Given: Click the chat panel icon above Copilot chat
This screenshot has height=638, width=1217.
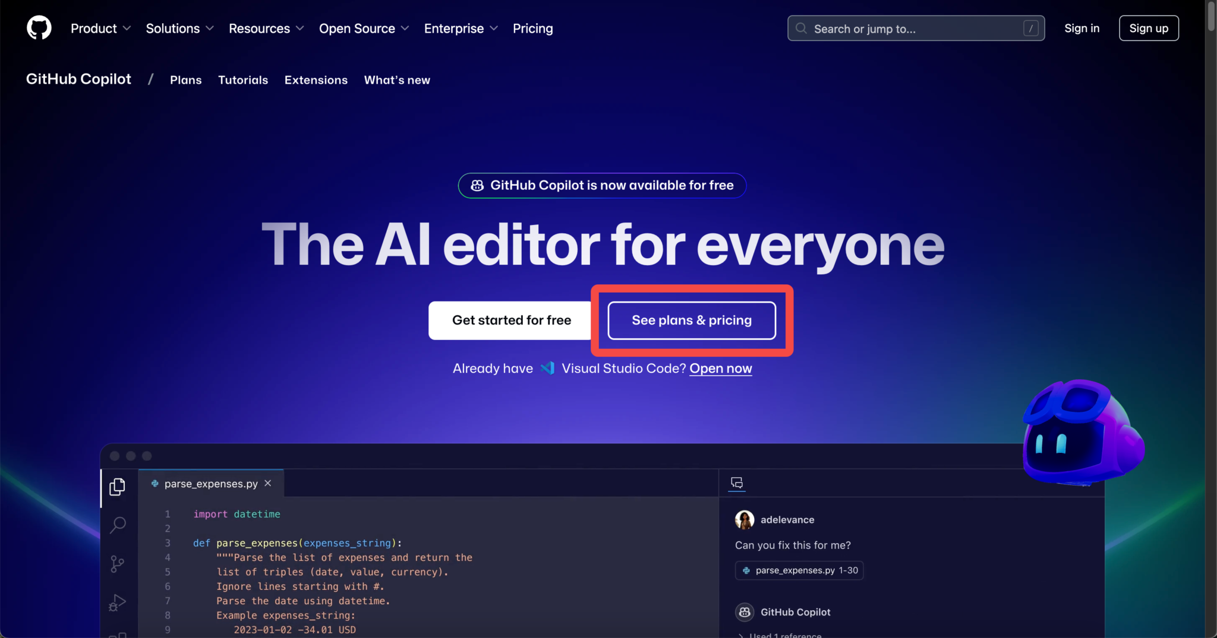Looking at the screenshot, I should (x=736, y=483).
